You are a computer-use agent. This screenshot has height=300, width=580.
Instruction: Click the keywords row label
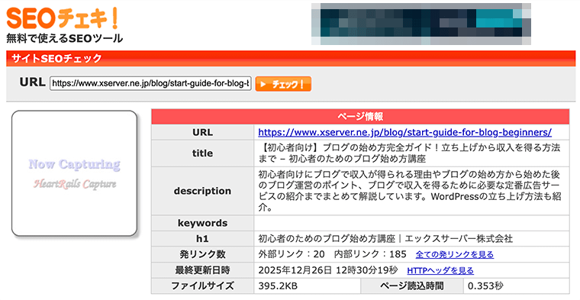pyautogui.click(x=202, y=223)
